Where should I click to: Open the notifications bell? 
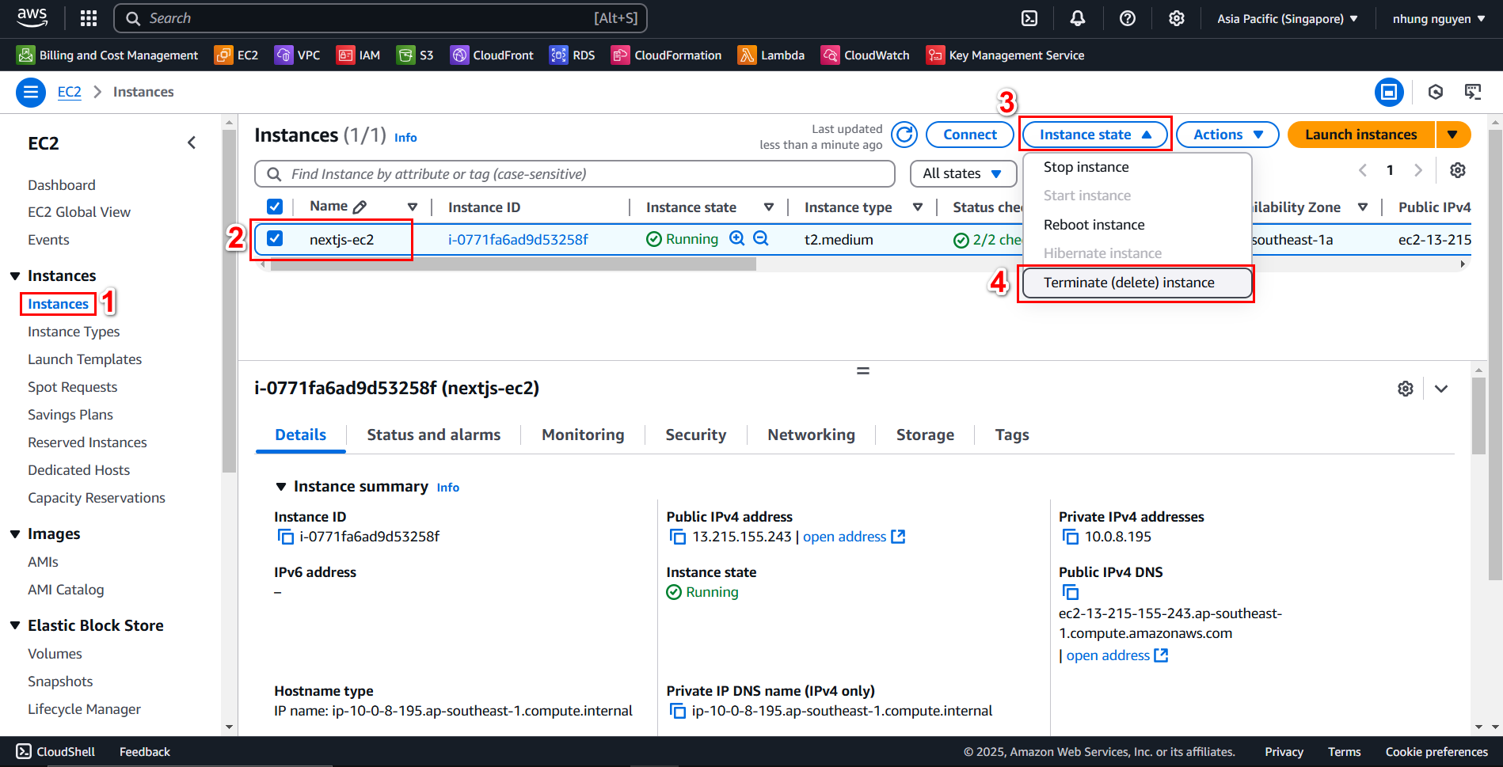(1078, 18)
